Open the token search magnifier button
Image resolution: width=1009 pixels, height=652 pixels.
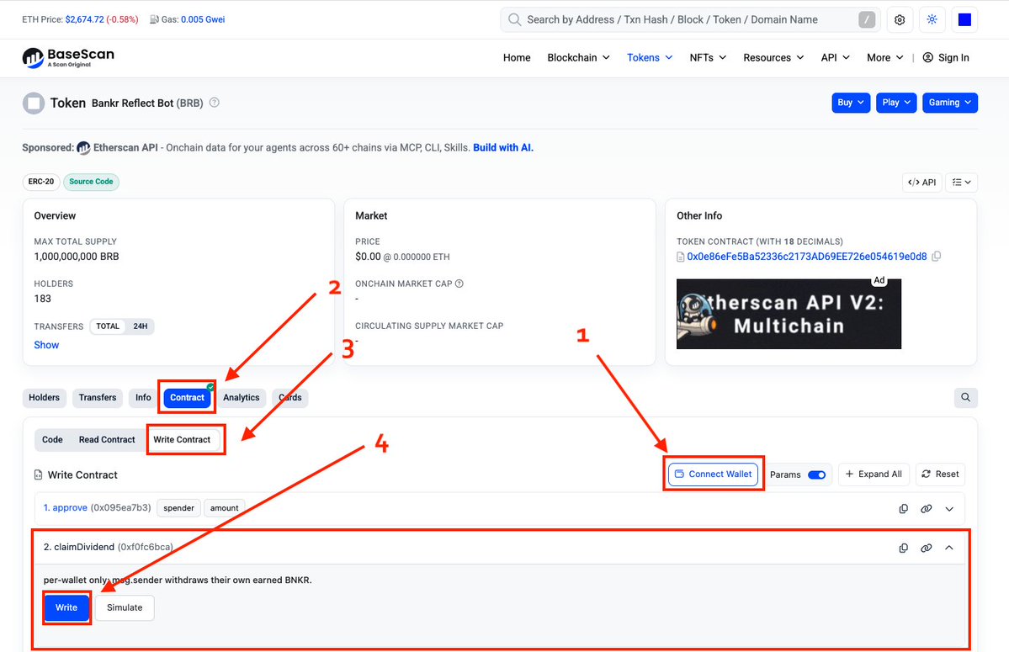coord(965,397)
